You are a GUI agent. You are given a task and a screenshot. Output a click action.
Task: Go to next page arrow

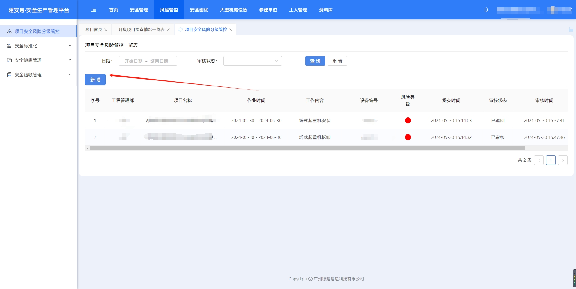(x=562, y=160)
